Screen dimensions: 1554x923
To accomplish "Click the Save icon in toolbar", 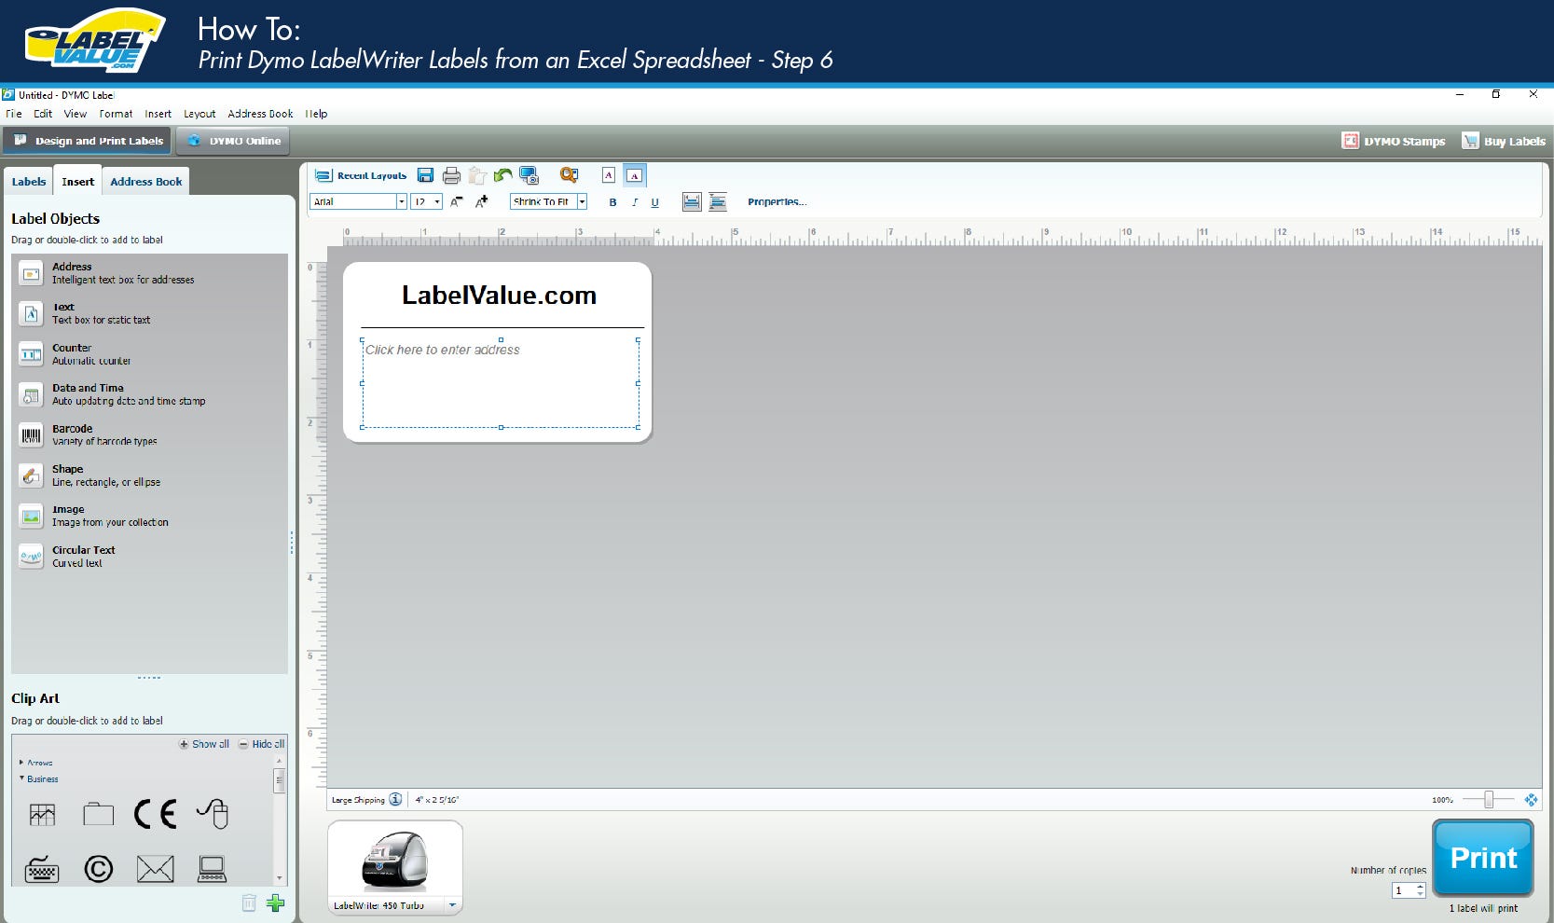I will coord(425,175).
